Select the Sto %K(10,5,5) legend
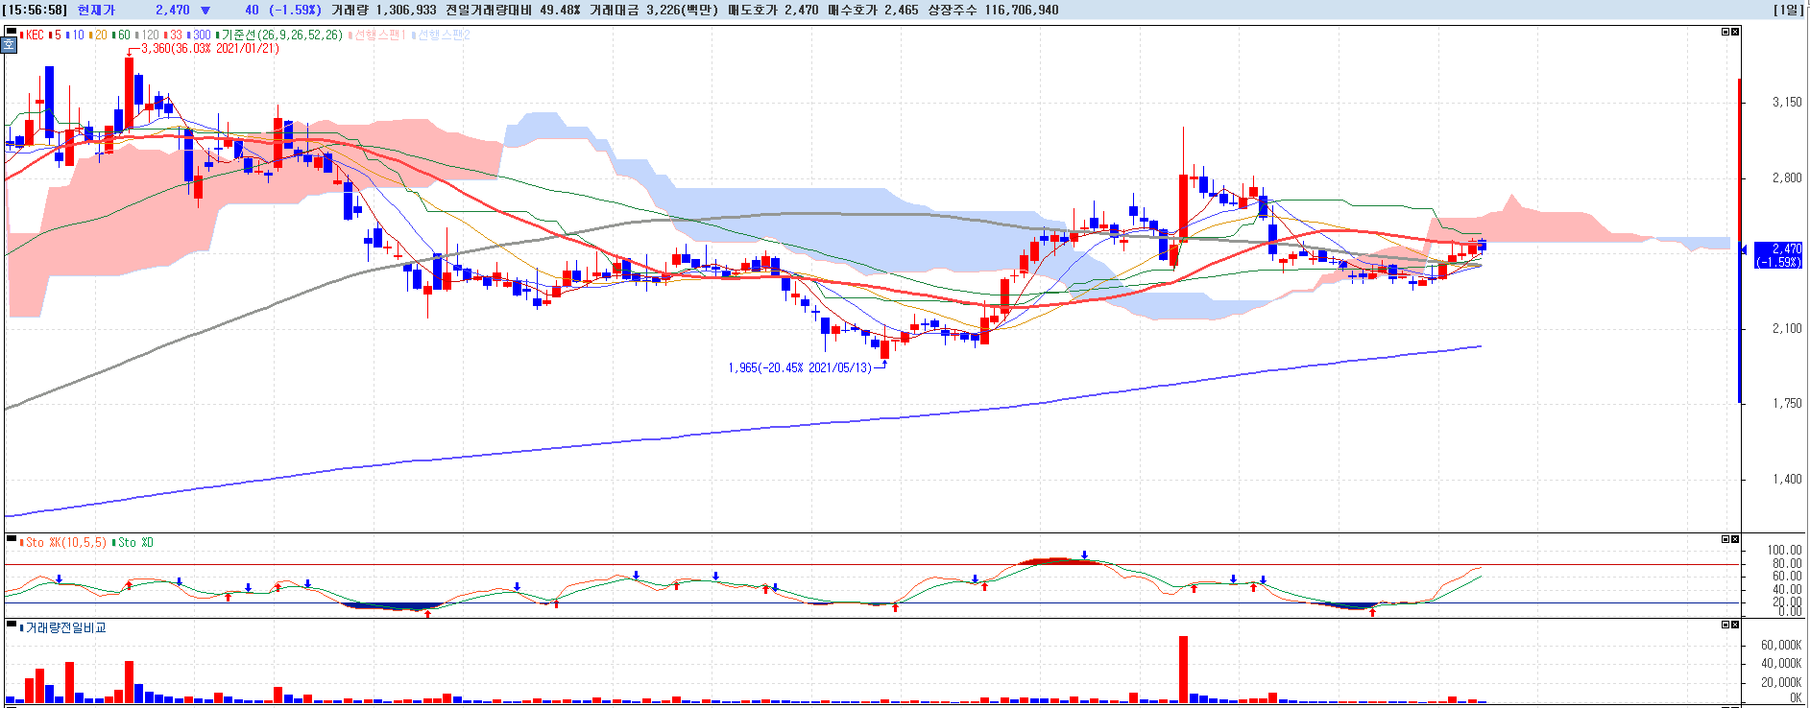This screenshot has height=708, width=1810. pos(63,542)
